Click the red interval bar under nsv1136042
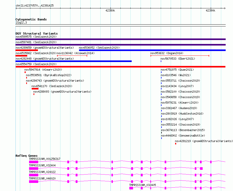This screenshot has width=233, height=191. coord(72,56)
